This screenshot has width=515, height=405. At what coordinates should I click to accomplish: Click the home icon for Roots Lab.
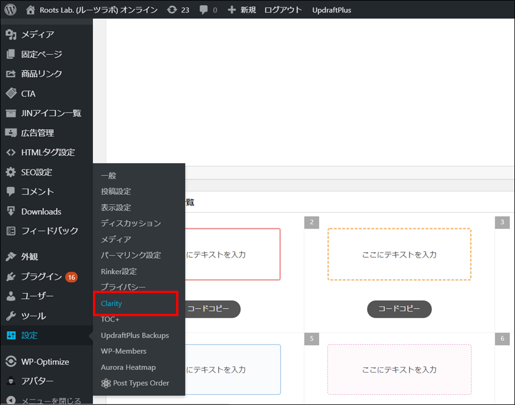31,10
